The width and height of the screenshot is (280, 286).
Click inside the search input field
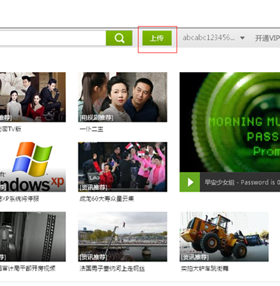point(52,38)
